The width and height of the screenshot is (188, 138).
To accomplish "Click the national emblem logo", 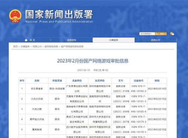I will [15, 16].
